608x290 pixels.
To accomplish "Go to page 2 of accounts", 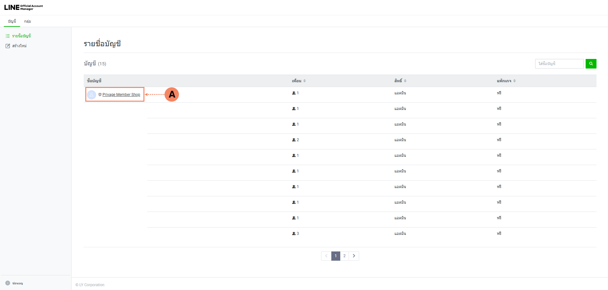I will pos(344,256).
